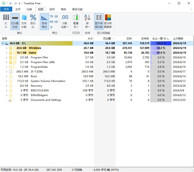Open the sort (排序) A-Z dropdown
Viewport: 194px width, 172px height.
(x=87, y=21)
